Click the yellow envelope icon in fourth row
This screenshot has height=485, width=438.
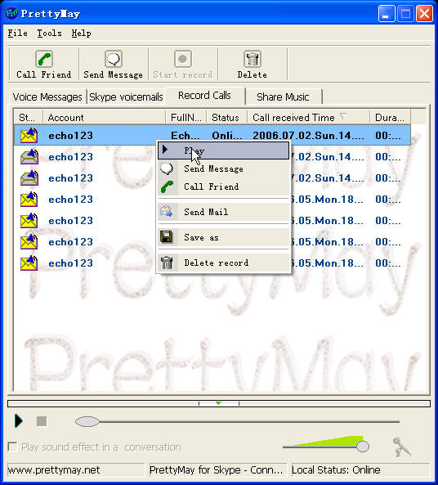pyautogui.click(x=29, y=200)
